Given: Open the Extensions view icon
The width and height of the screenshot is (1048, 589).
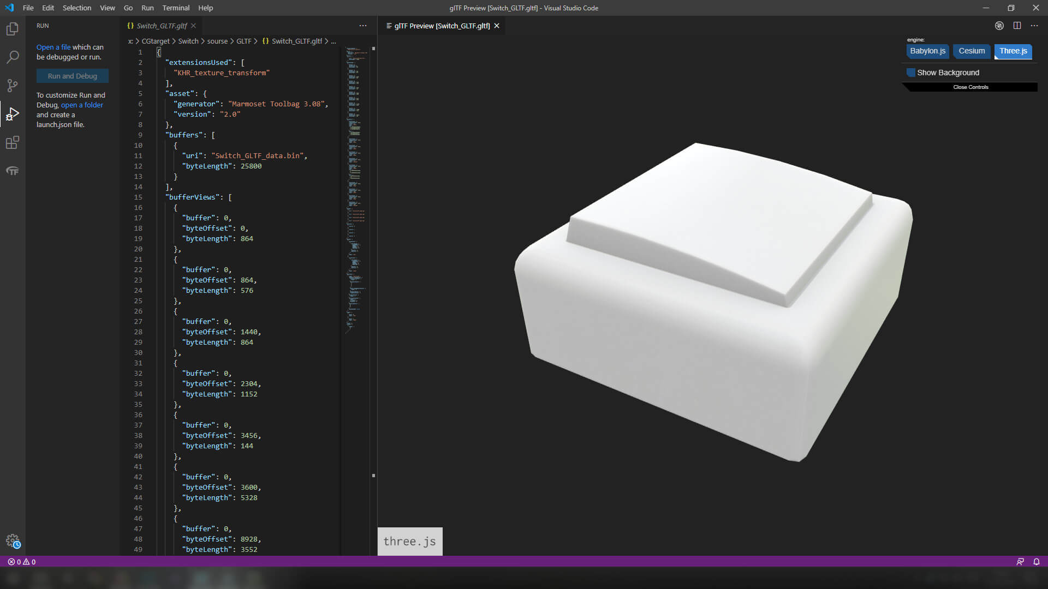Looking at the screenshot, I should coord(12,143).
